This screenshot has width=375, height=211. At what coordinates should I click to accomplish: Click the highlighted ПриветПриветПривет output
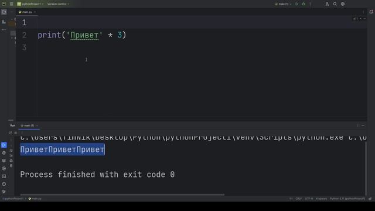pos(63,149)
